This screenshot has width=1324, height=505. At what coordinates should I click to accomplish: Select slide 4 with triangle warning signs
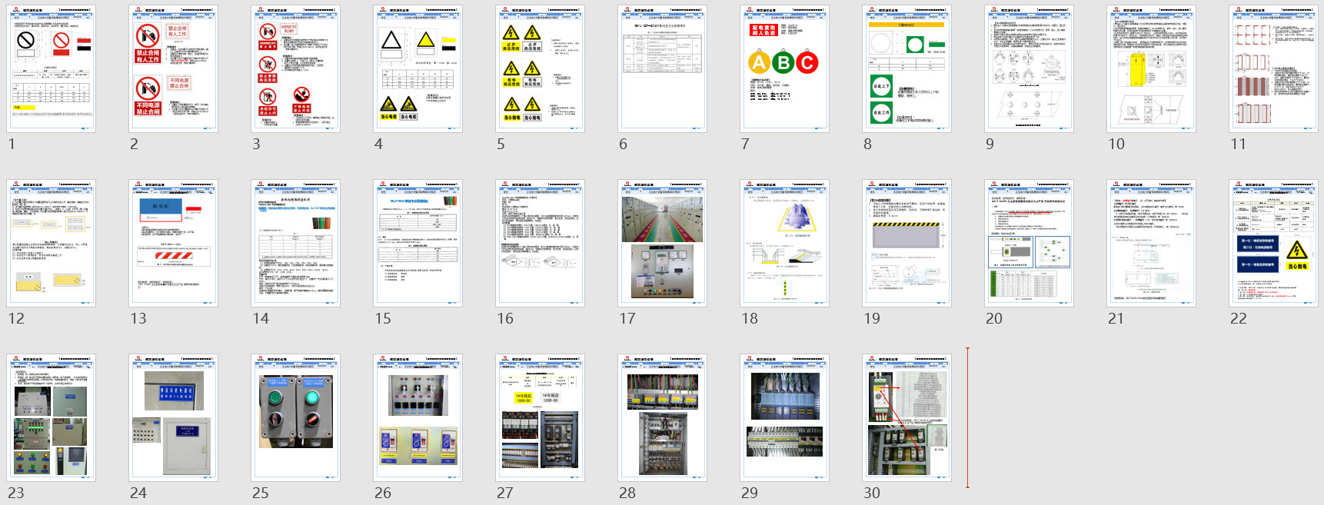click(417, 69)
